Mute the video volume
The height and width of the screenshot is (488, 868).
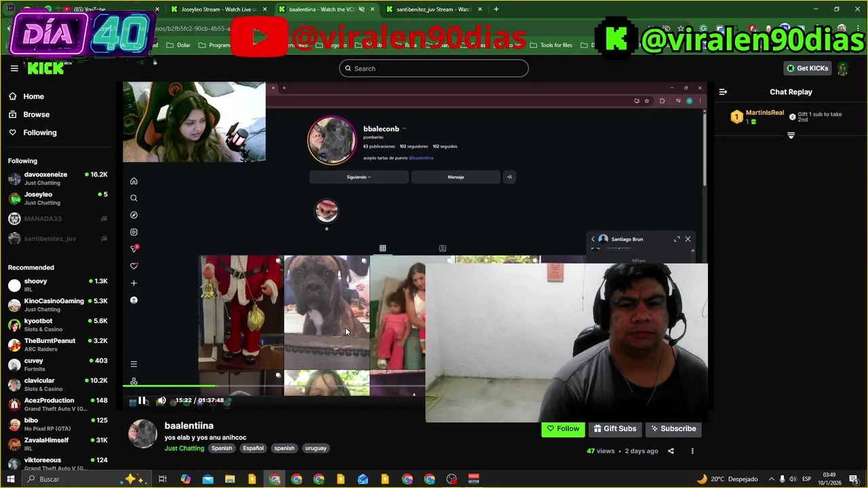pyautogui.click(x=161, y=401)
